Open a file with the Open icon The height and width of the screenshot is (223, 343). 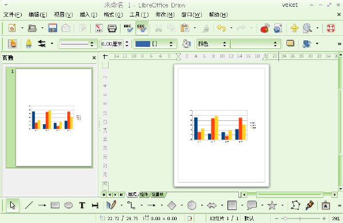pos(33,28)
